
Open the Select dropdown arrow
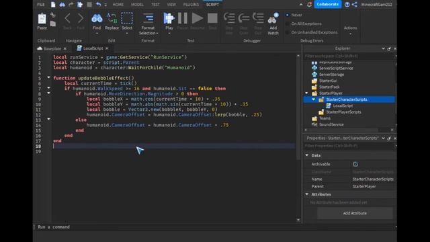(x=127, y=34)
